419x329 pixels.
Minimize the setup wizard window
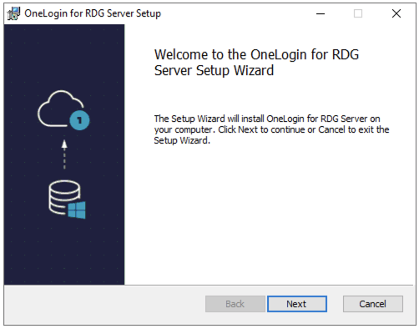[321, 13]
